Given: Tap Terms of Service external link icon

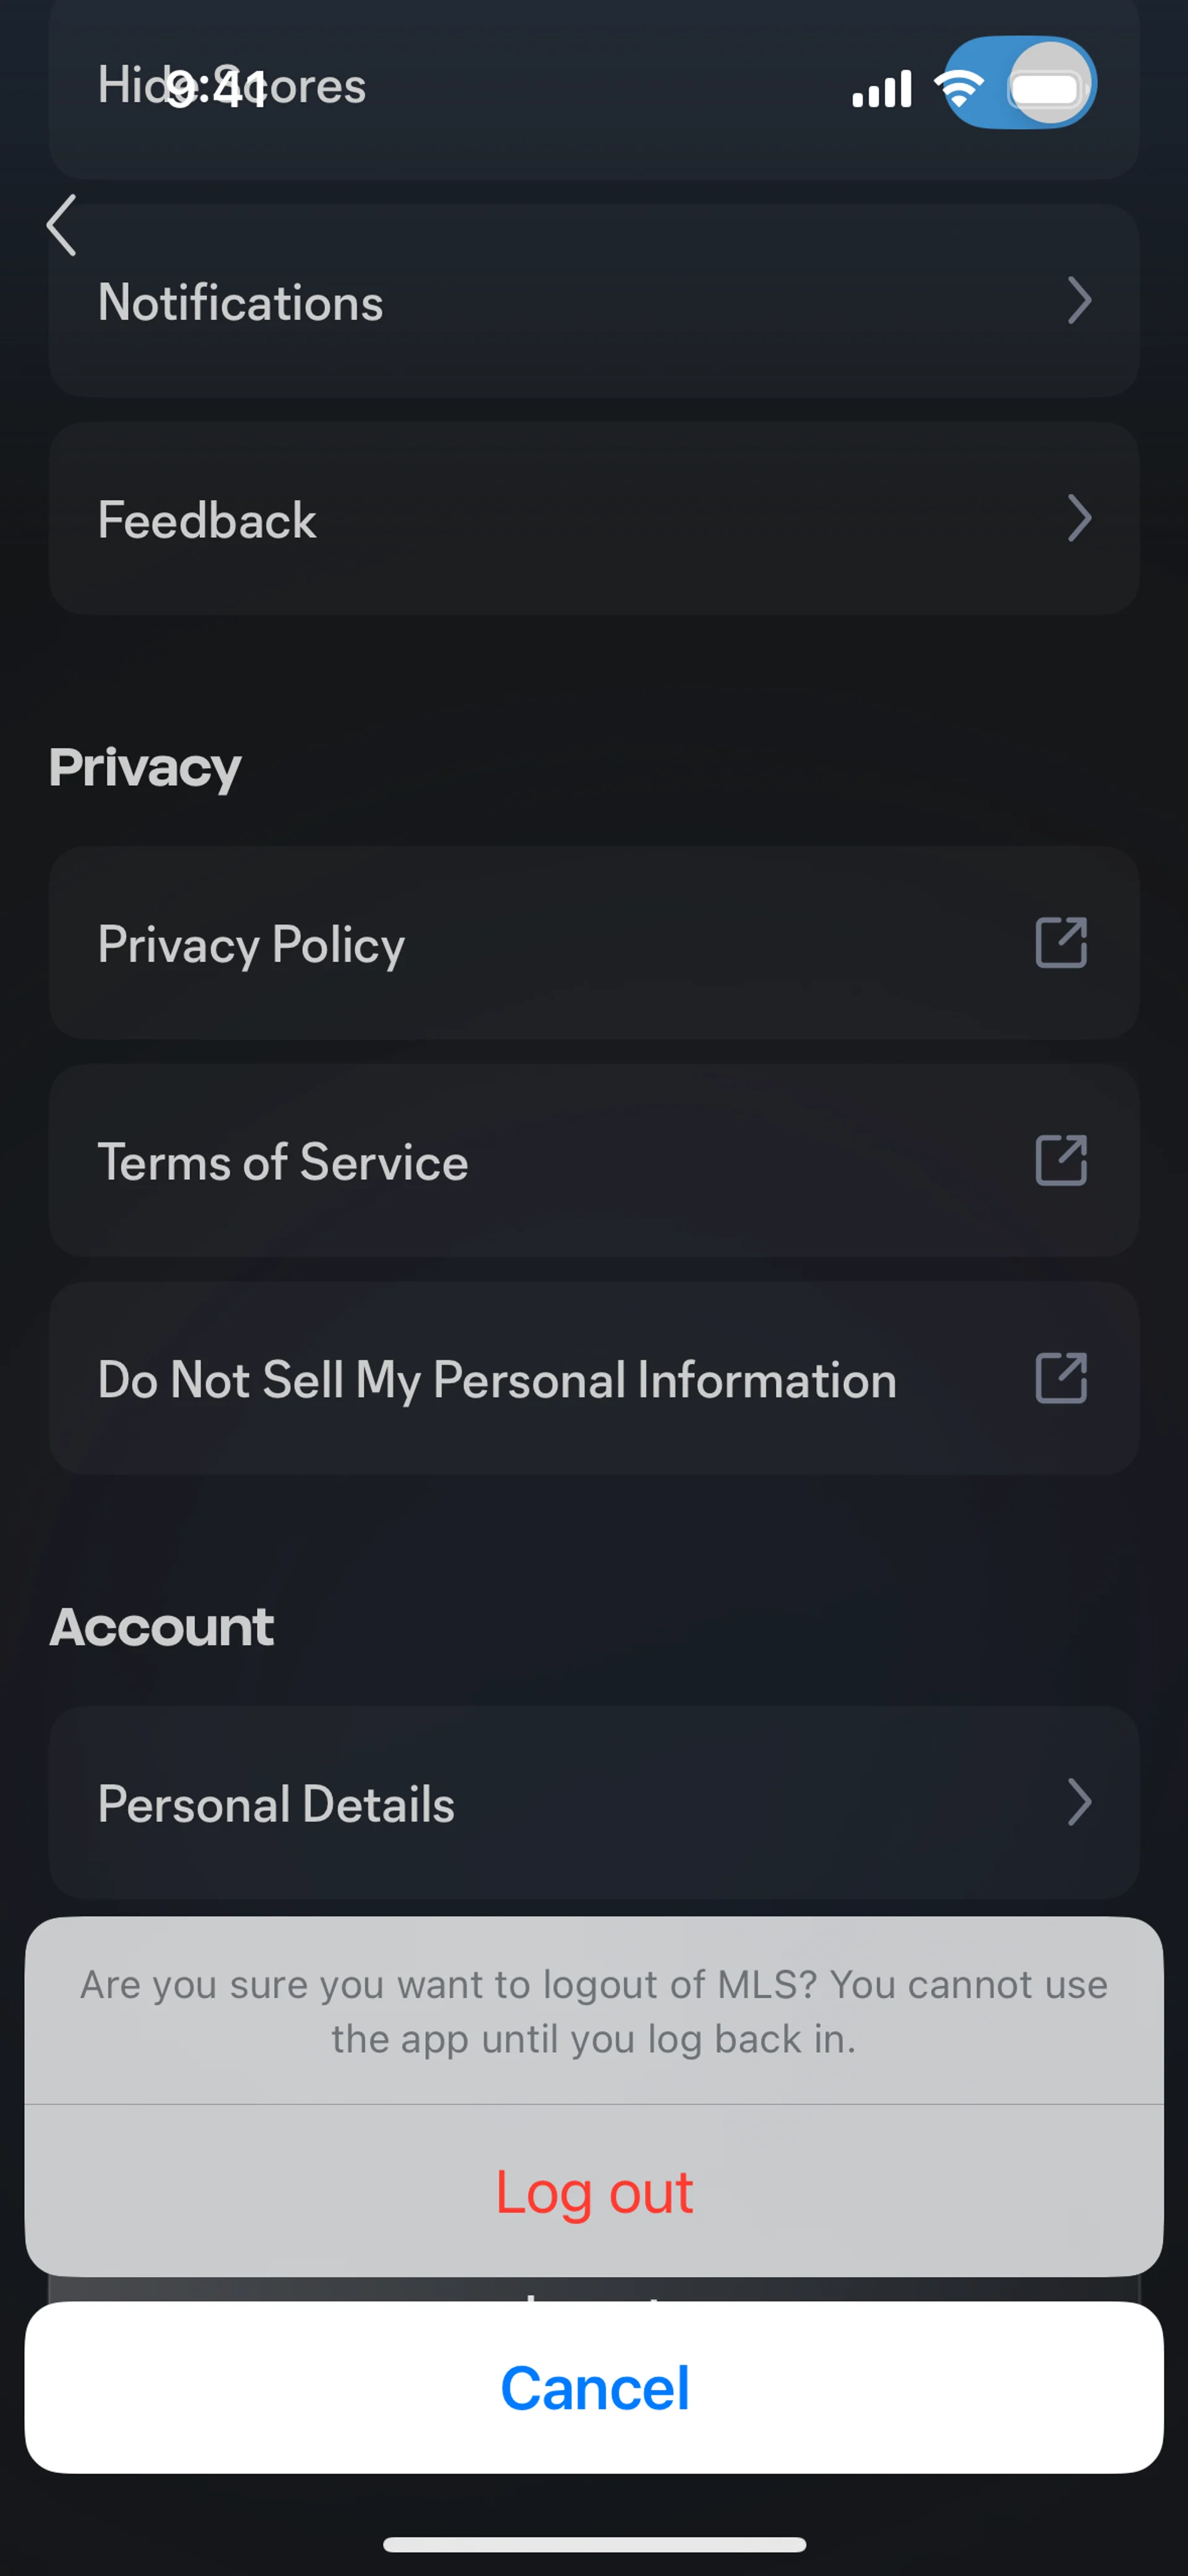Looking at the screenshot, I should (1060, 1160).
